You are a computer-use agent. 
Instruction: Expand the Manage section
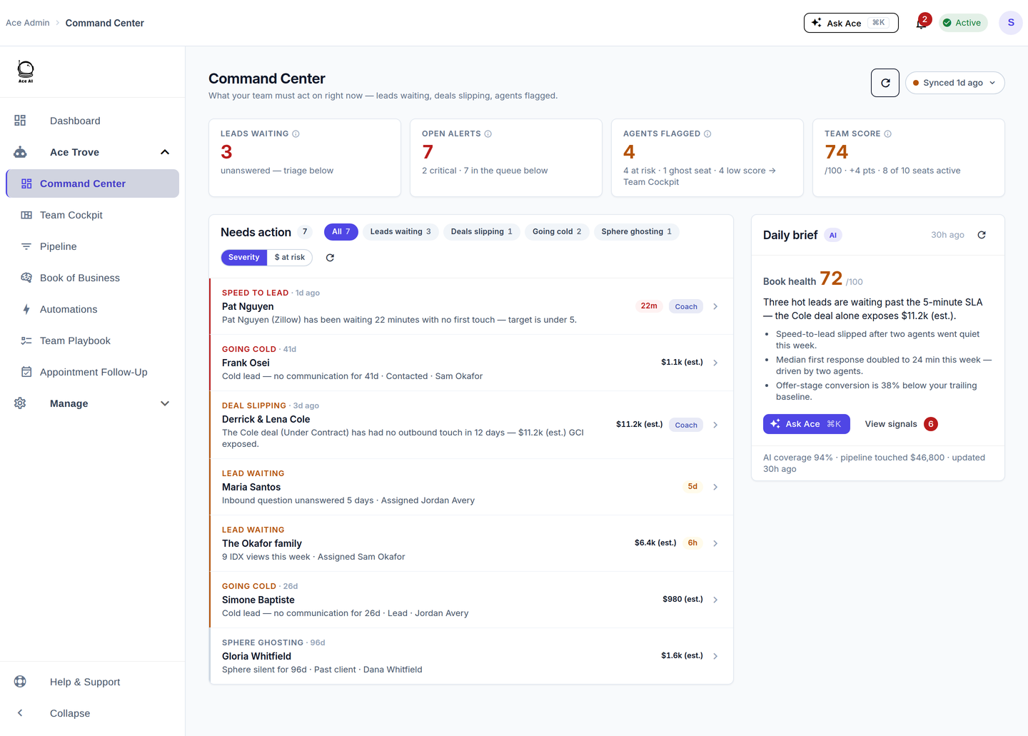(165, 403)
